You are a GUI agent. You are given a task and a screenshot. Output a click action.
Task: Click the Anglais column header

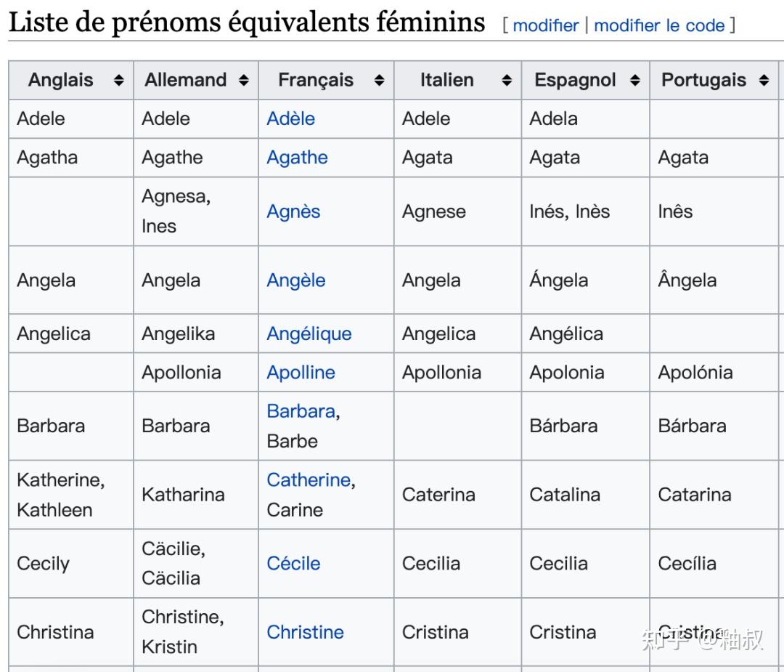coord(61,80)
